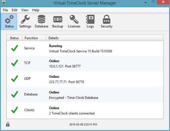Viewport: 170px width, 131px height.
Task: Minimize the Server Manager window
Action: pyautogui.click(x=146, y=3)
